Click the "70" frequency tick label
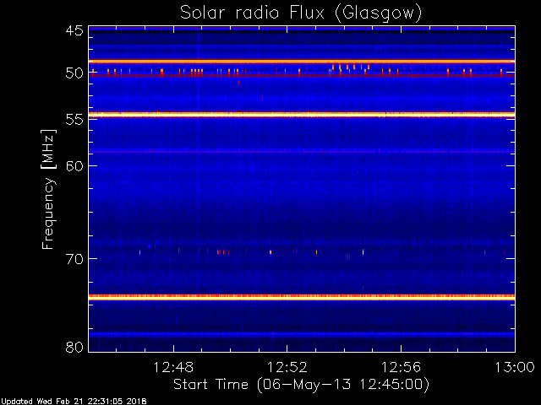The image size is (541, 405). pyautogui.click(x=74, y=259)
